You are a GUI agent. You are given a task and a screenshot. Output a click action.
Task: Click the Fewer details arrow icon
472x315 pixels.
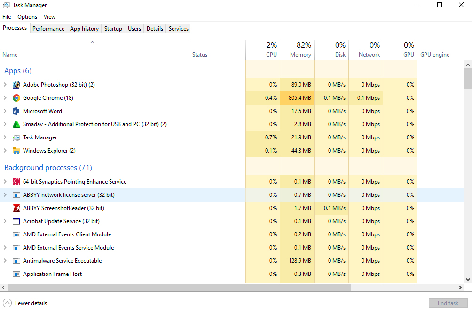pyautogui.click(x=7, y=303)
